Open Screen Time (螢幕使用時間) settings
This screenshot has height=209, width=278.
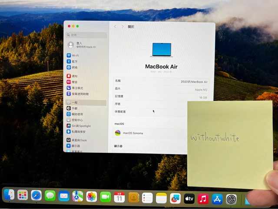[x=79, y=94]
